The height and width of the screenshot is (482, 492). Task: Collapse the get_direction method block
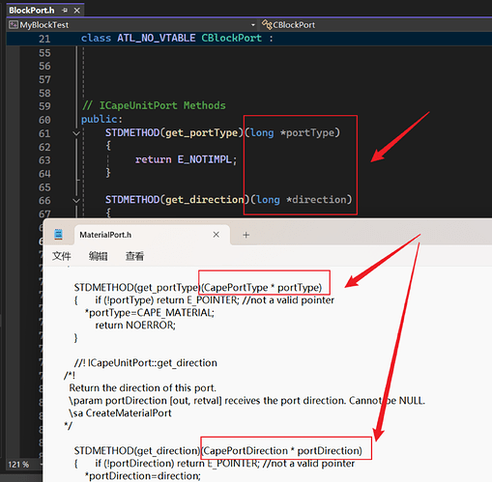[x=76, y=201]
